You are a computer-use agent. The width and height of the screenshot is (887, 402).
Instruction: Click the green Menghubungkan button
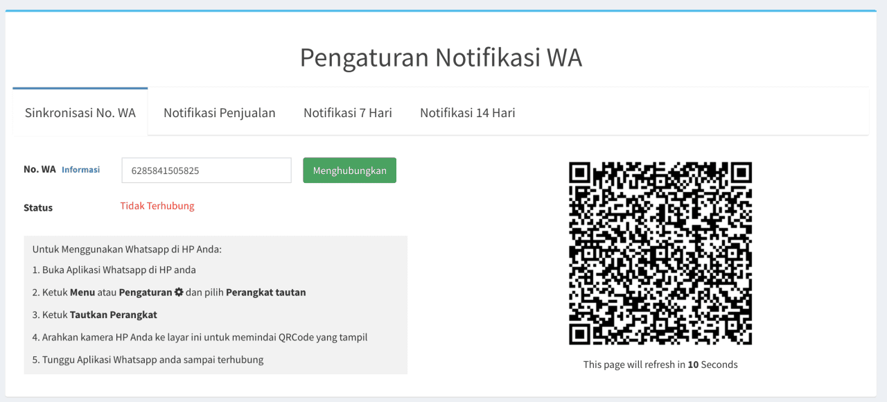point(349,171)
